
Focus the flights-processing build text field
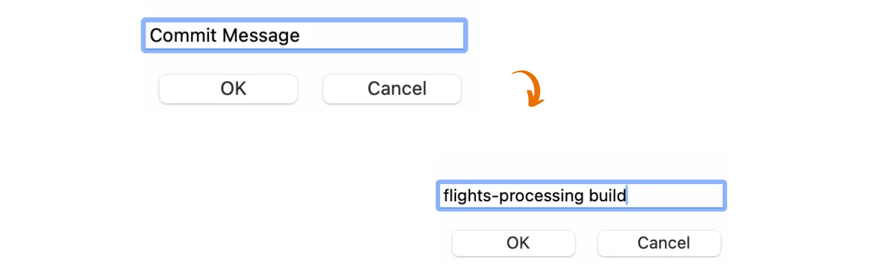coord(581,195)
